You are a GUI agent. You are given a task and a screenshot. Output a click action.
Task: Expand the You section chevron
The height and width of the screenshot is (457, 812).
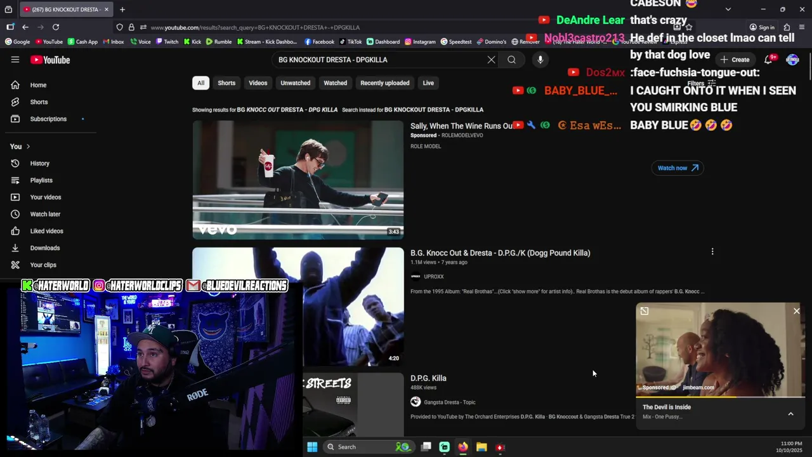click(x=28, y=147)
